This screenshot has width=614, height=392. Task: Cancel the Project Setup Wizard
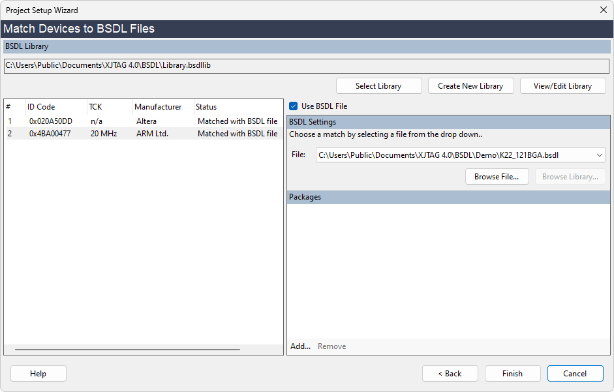pyautogui.click(x=575, y=374)
